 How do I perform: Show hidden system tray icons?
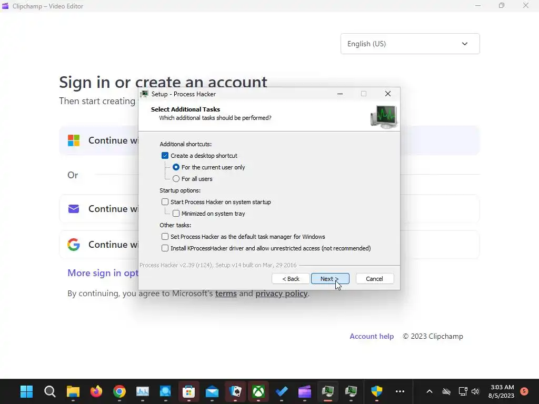430,391
